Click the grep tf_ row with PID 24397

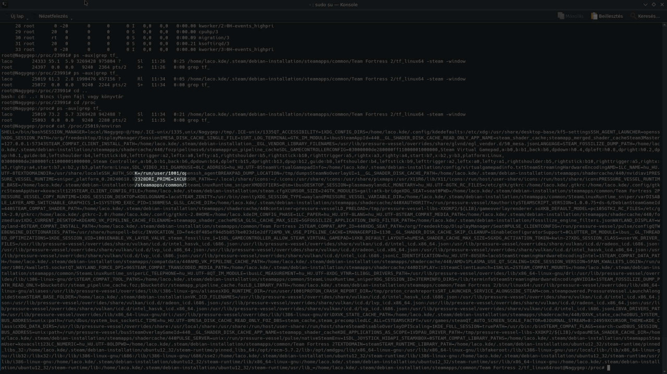tap(104, 67)
